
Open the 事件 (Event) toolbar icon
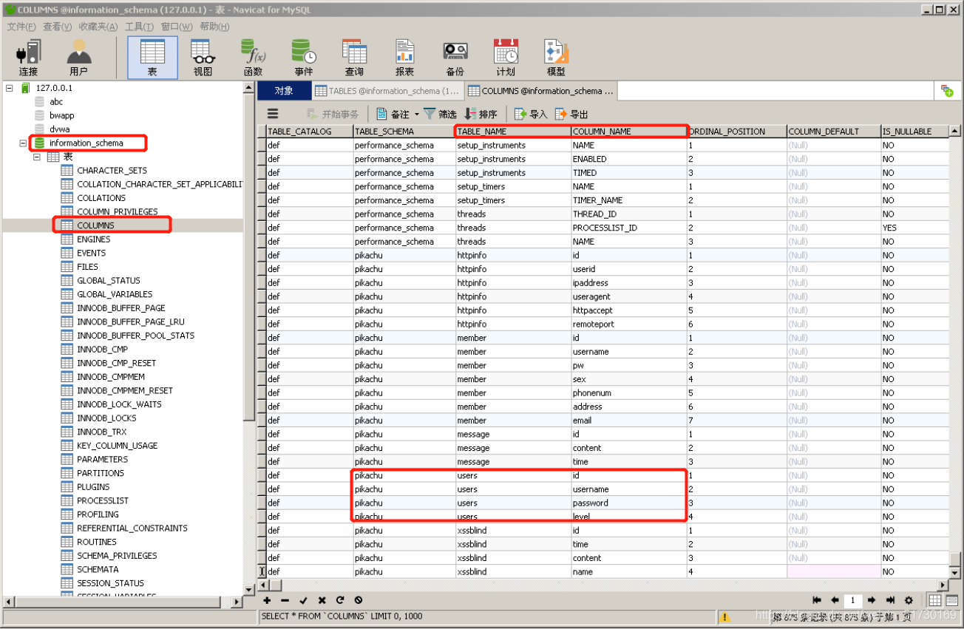point(303,58)
